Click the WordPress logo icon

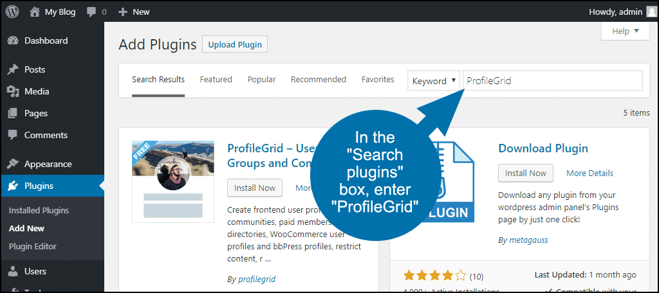13,12
